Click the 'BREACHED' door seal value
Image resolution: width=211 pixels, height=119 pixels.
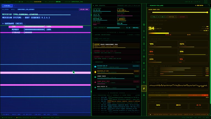click(x=97, y=24)
